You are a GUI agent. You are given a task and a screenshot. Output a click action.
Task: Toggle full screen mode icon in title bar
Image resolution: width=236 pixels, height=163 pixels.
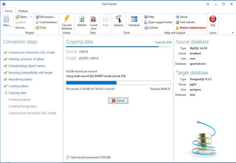click(x=208, y=4)
